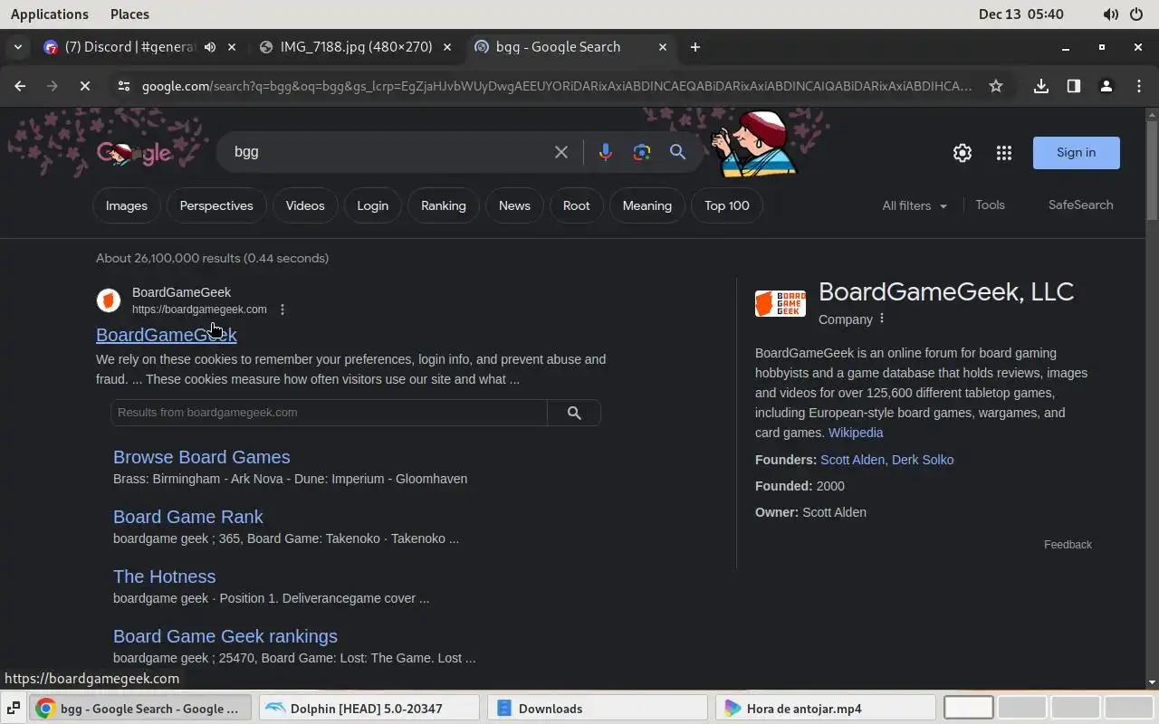
Task: Open the Google apps grid
Action: (1003, 153)
